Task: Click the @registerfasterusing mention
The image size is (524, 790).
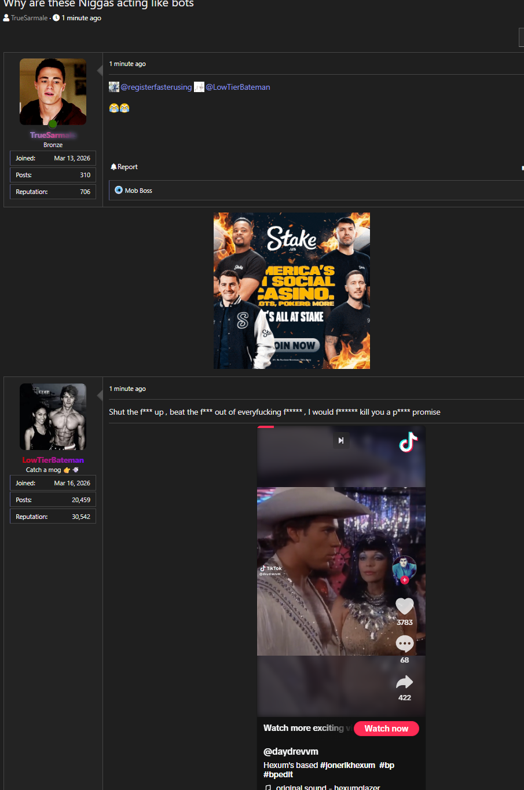Action: pyautogui.click(x=156, y=87)
